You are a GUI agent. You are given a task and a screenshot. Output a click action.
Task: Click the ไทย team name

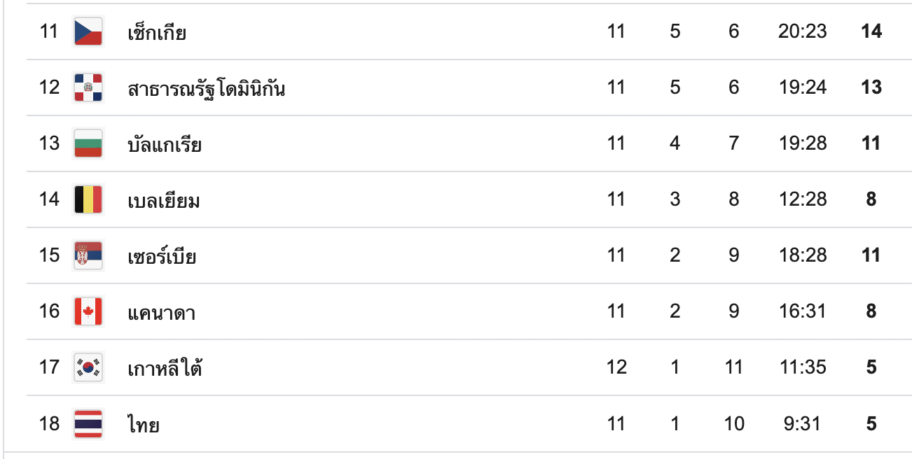pyautogui.click(x=143, y=424)
